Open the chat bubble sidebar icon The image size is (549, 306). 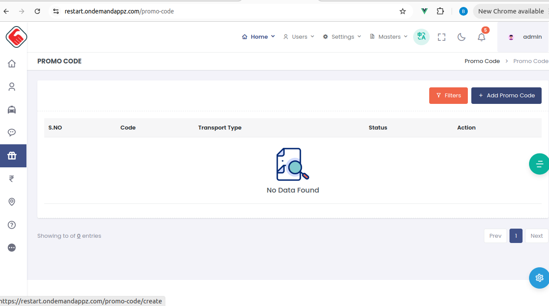pos(12,133)
